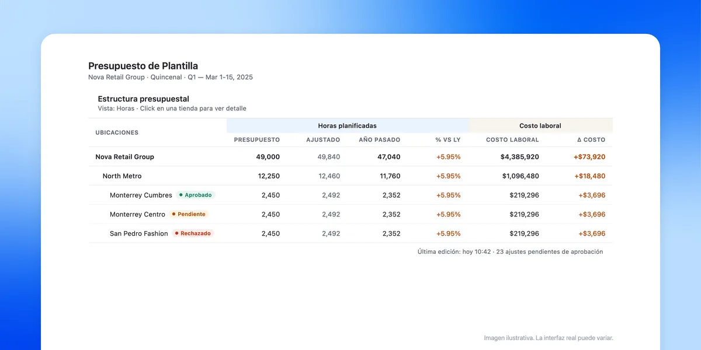Image resolution: width=701 pixels, height=350 pixels.
Task: Click the Estructura presupuestal heading
Action: point(144,99)
